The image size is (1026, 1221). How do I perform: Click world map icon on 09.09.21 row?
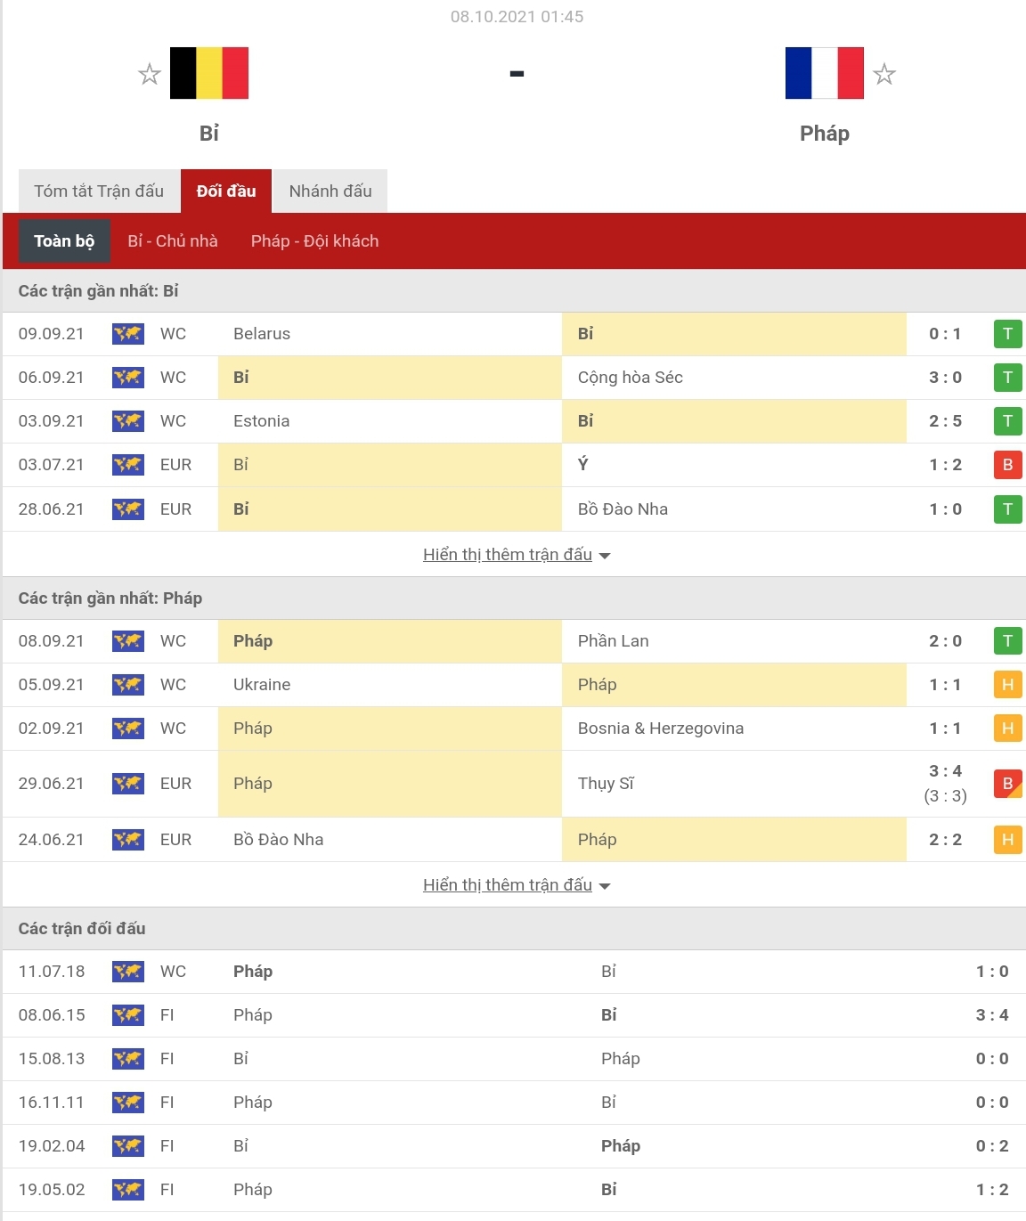(128, 334)
